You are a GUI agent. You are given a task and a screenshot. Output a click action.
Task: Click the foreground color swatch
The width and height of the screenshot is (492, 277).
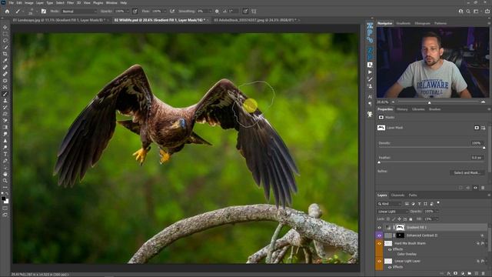tap(3, 199)
